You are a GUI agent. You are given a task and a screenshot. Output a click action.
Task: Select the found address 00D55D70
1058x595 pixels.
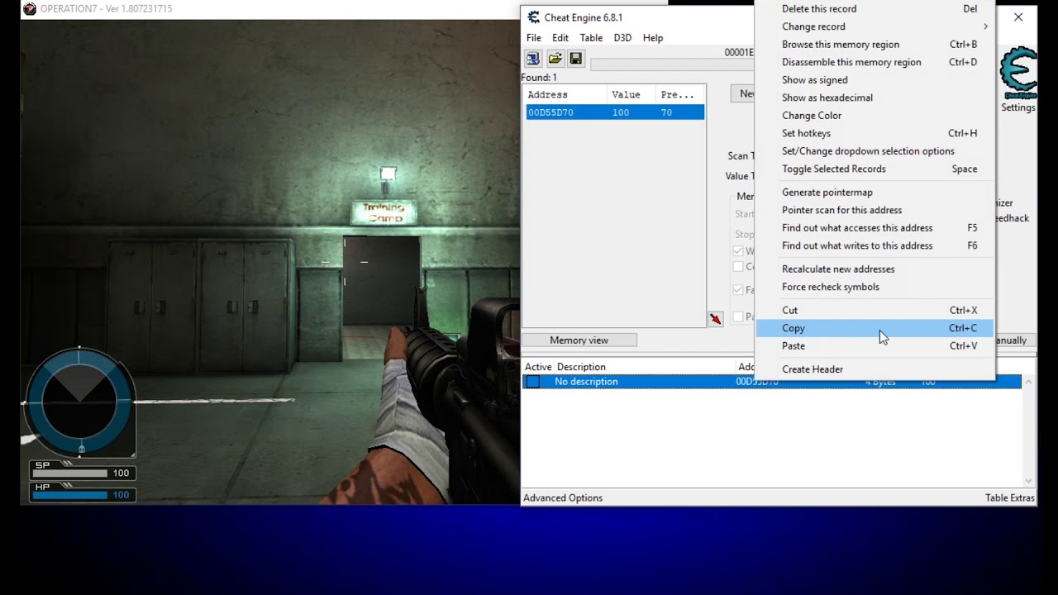click(550, 112)
